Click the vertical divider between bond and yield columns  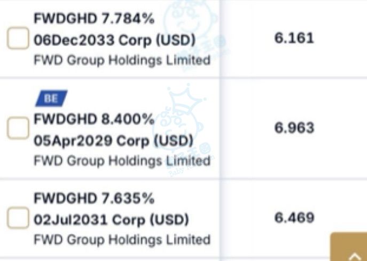[220, 130]
